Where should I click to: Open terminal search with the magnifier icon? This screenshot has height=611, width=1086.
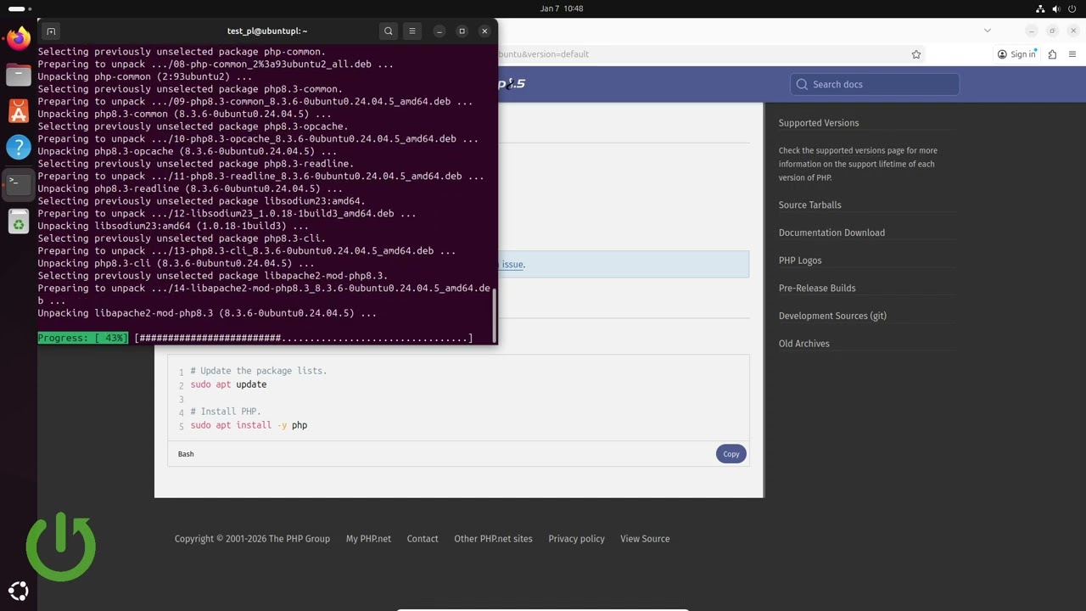point(389,31)
